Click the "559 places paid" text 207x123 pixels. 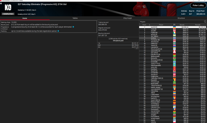(x=118, y=41)
